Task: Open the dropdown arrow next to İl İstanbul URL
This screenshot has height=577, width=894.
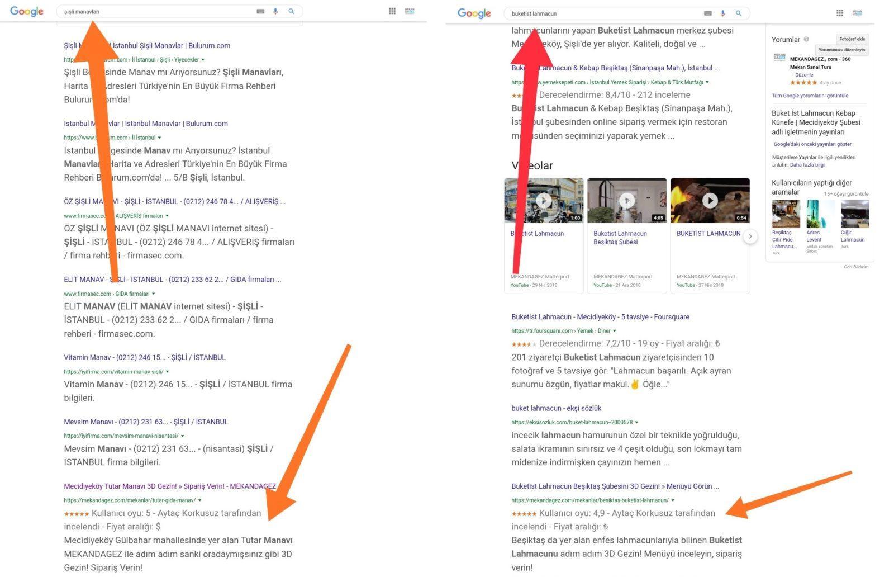Action: [x=159, y=138]
